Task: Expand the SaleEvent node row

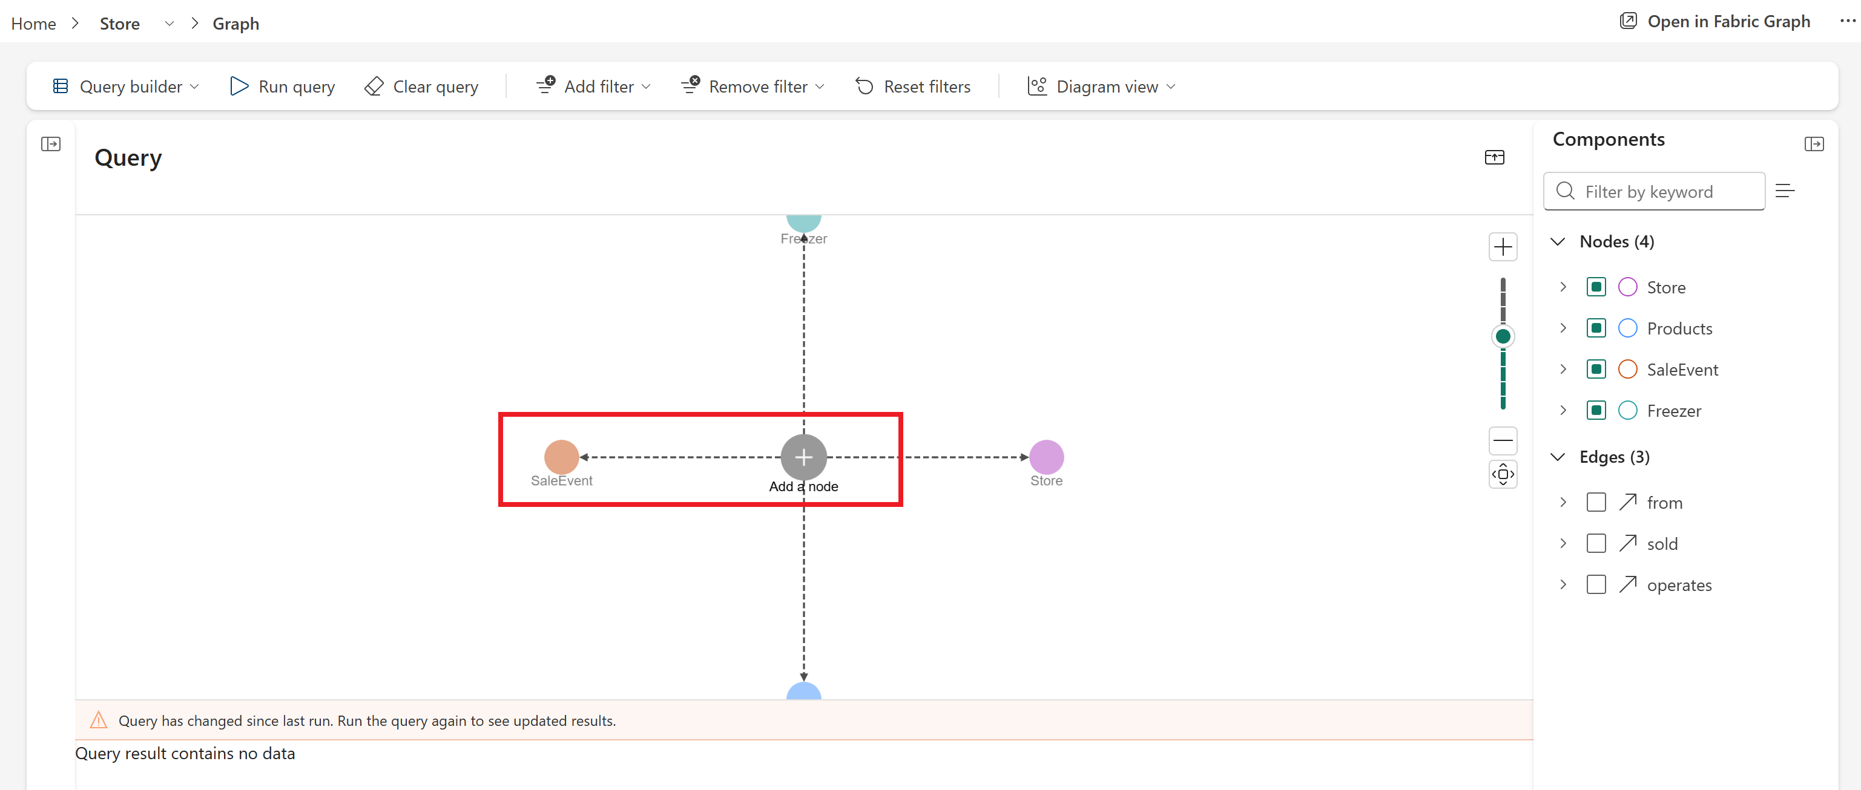Action: (x=1563, y=369)
